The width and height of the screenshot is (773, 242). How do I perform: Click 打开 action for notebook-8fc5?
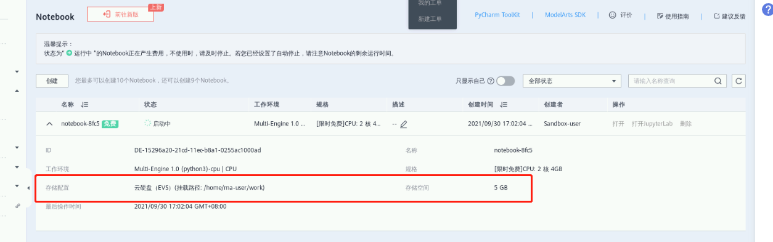coord(618,124)
